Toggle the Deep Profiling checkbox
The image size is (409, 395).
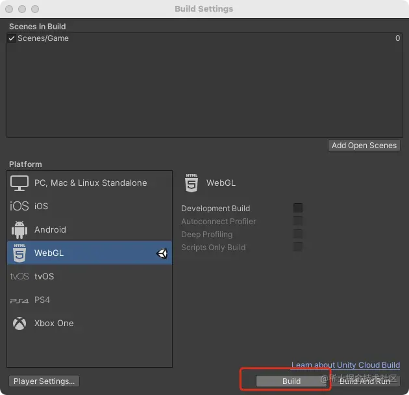coord(298,234)
